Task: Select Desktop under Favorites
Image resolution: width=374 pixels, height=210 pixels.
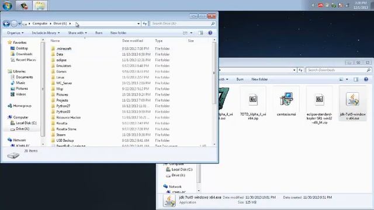Action: click(x=22, y=48)
